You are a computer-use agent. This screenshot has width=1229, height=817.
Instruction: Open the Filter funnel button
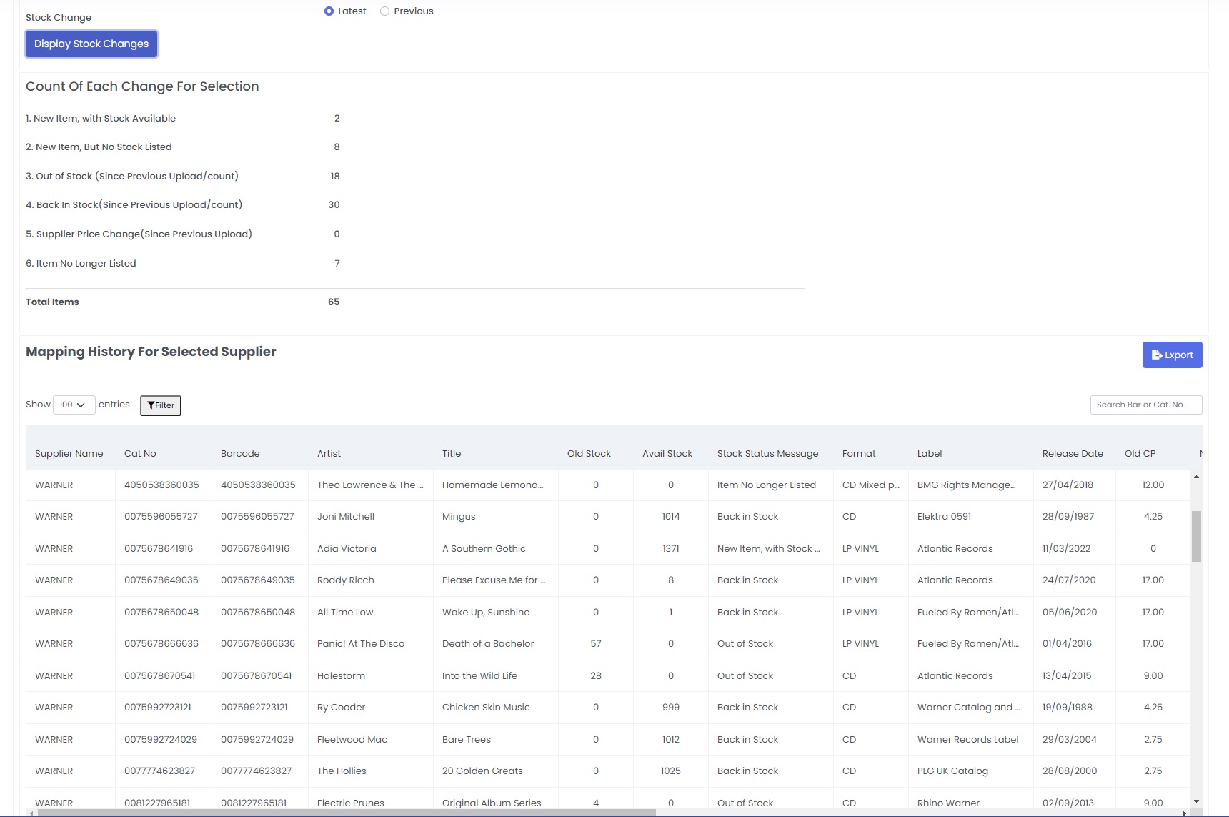pyautogui.click(x=161, y=405)
